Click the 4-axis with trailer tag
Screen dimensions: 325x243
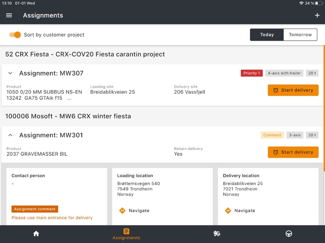click(284, 73)
